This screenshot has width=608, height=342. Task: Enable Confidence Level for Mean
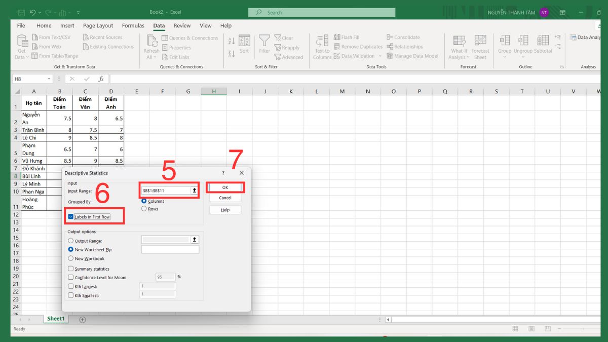tap(70, 278)
